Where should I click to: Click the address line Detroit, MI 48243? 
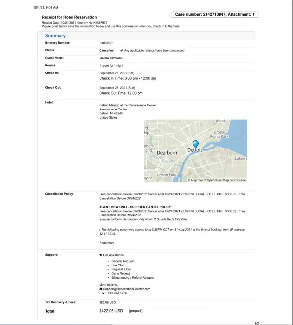111,113
